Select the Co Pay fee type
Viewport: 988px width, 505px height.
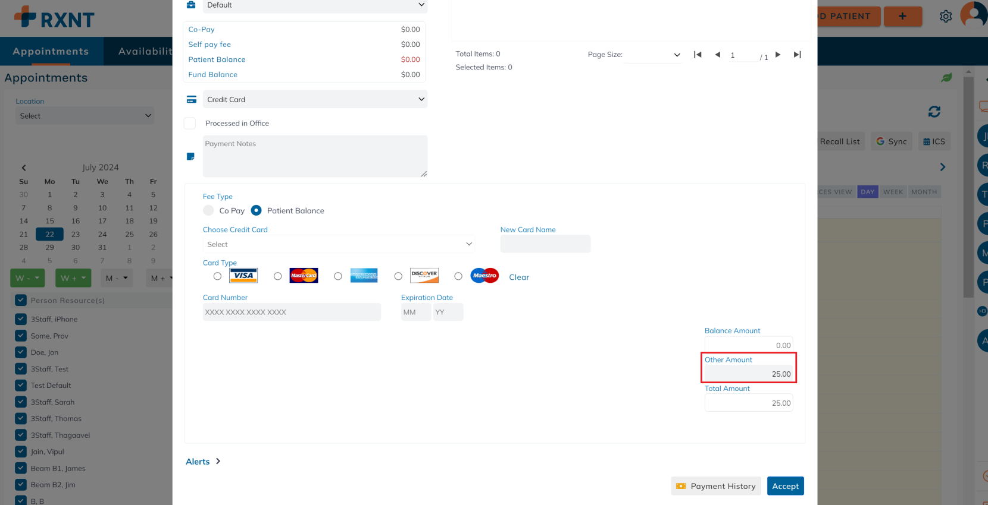click(209, 210)
